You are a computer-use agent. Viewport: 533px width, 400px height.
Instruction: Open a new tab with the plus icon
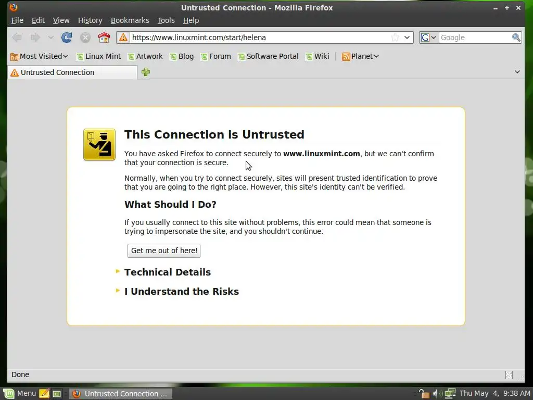tap(146, 72)
